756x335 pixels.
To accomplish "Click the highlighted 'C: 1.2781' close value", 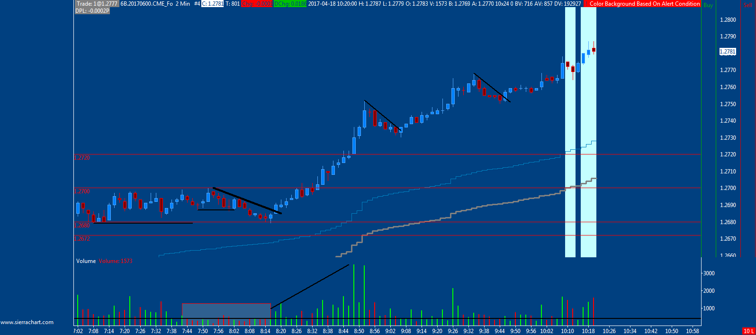I will click(212, 4).
